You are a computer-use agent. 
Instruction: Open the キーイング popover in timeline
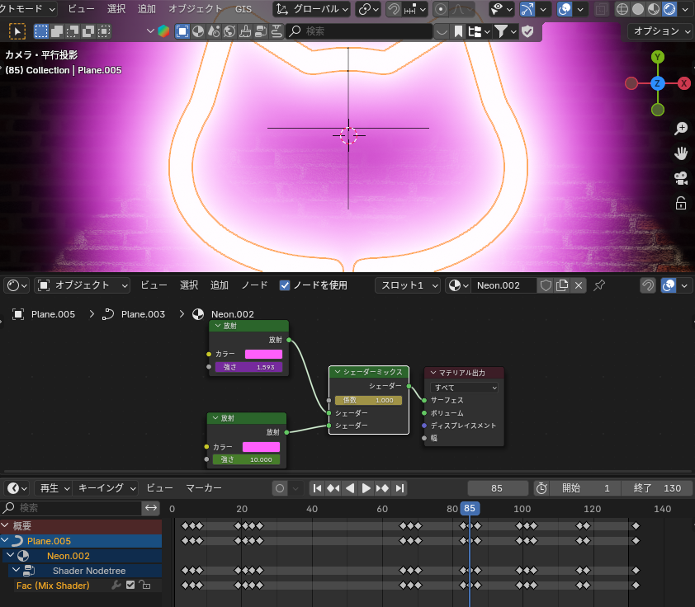tap(105, 488)
